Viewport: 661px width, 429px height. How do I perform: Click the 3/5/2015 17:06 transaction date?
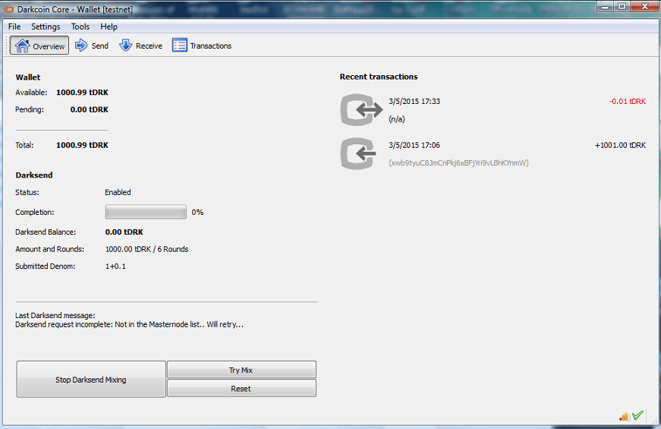[414, 145]
